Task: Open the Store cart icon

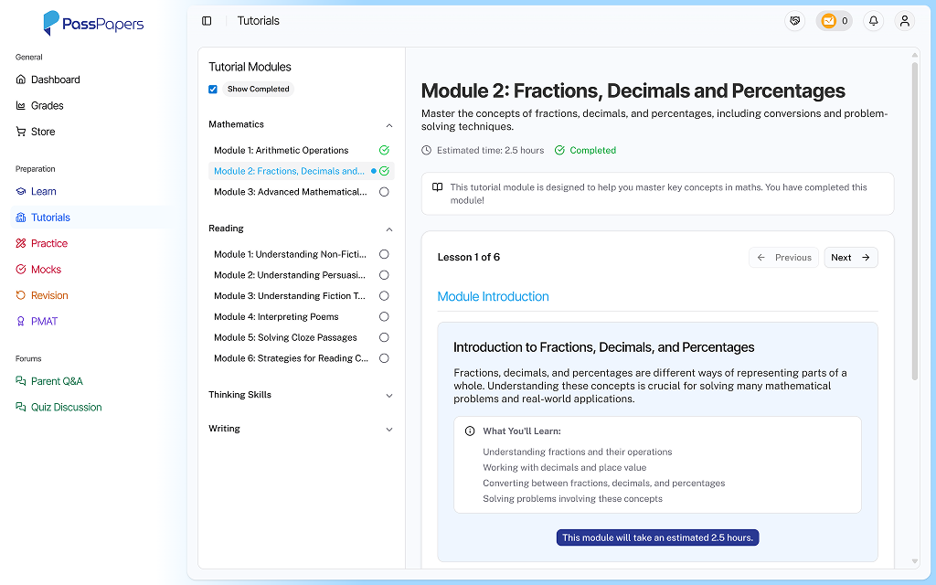Action: tap(21, 132)
